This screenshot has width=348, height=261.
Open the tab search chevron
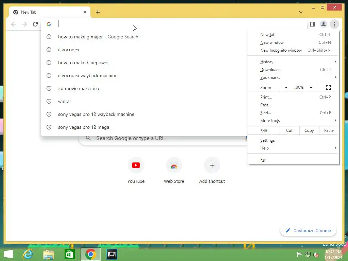click(x=300, y=12)
